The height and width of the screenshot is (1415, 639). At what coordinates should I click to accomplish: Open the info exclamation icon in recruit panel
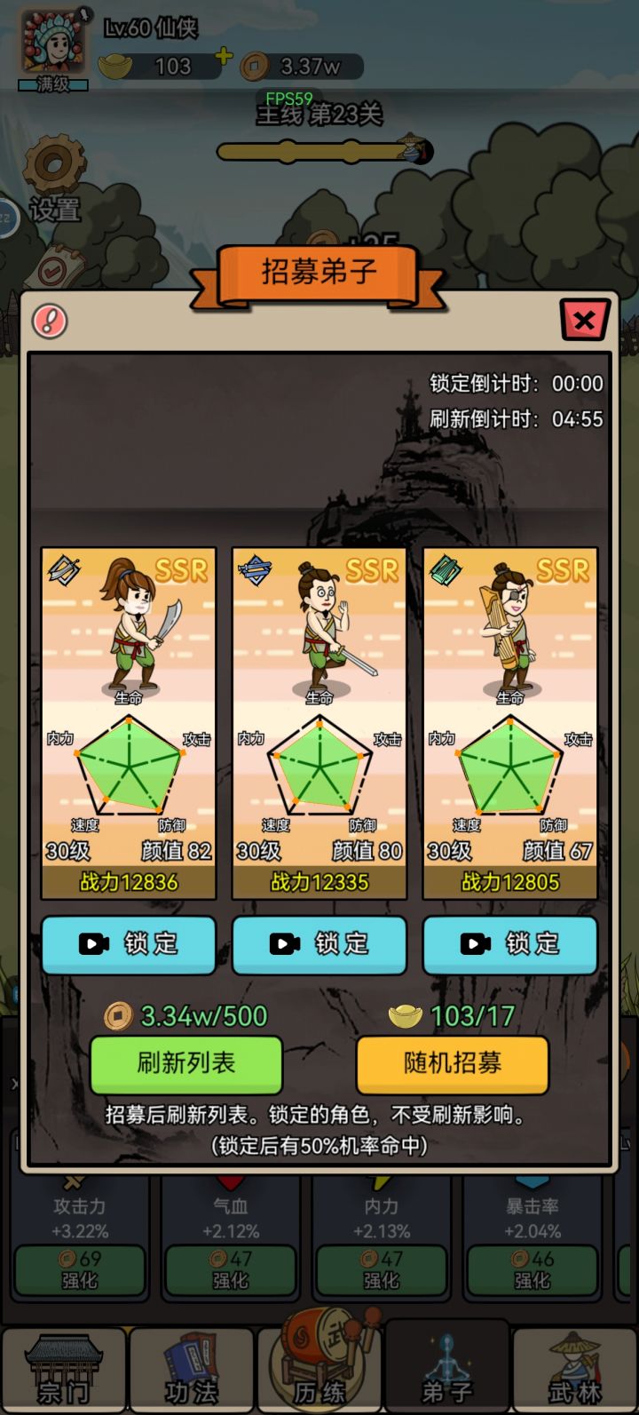(50, 321)
